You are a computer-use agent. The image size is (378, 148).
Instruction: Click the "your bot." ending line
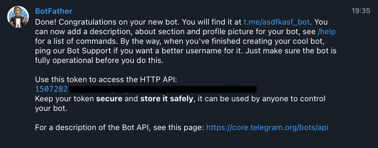pos(51,108)
